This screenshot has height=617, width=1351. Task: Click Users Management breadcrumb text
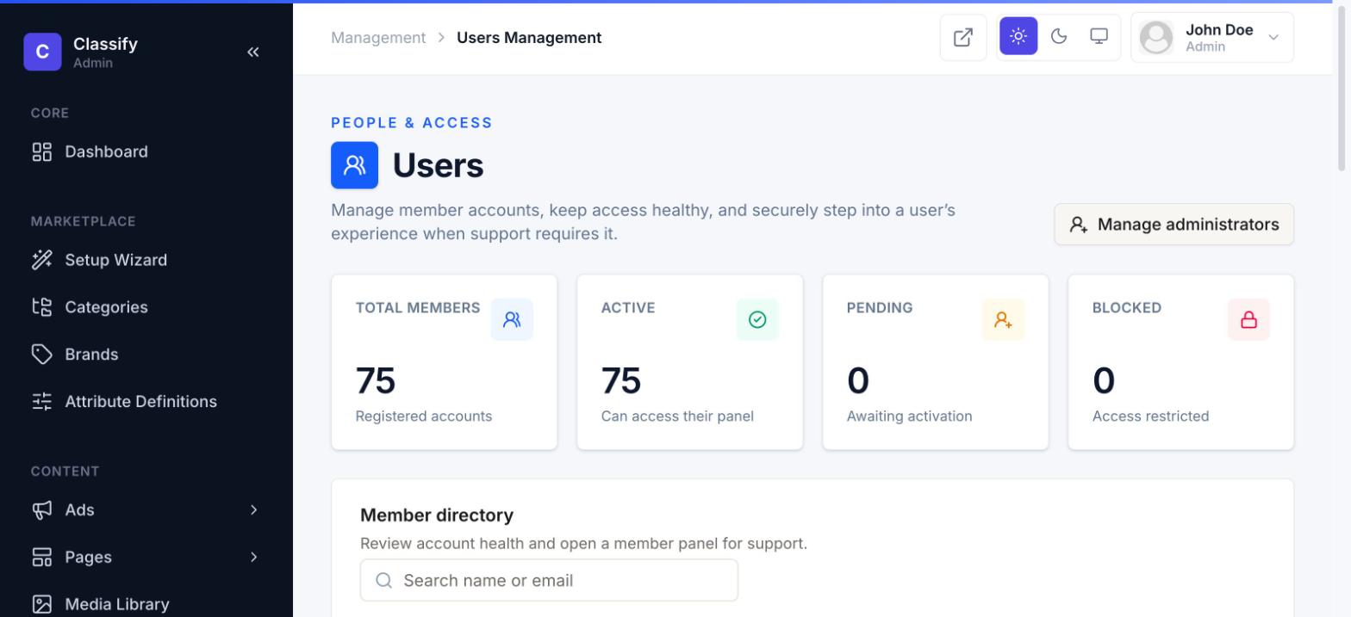(x=529, y=38)
